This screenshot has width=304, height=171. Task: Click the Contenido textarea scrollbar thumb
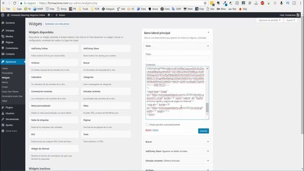click(x=207, y=107)
